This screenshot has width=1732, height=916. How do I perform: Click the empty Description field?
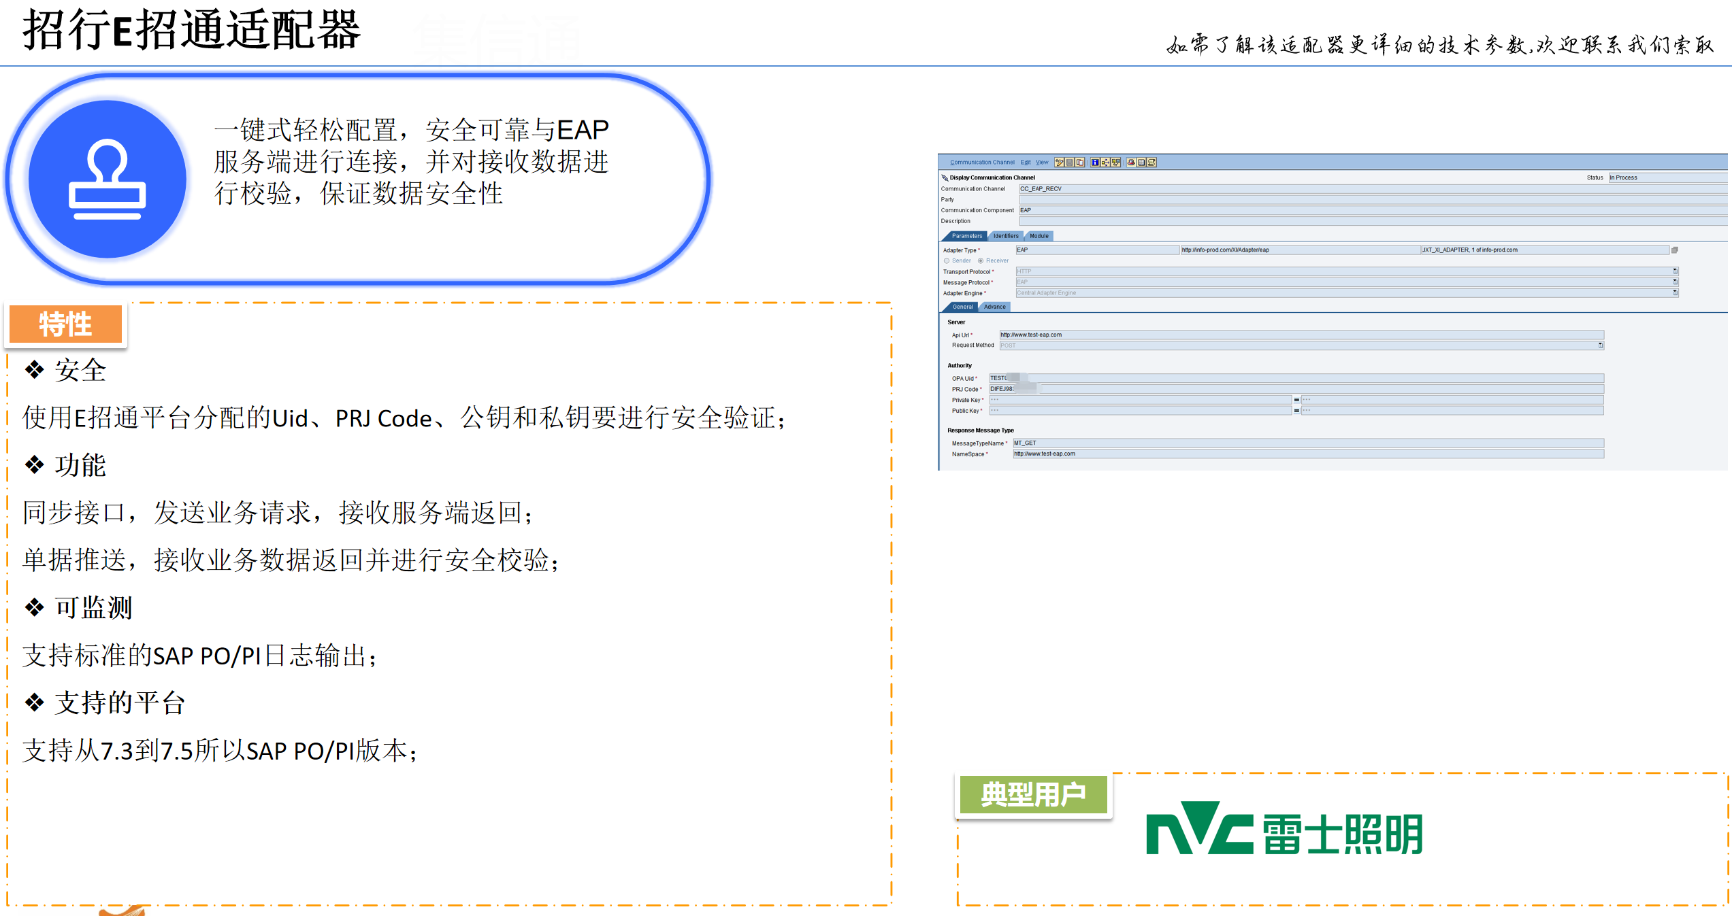pos(1372,221)
